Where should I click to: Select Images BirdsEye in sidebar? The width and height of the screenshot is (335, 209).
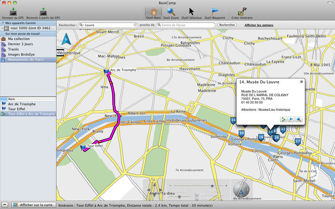28,54
